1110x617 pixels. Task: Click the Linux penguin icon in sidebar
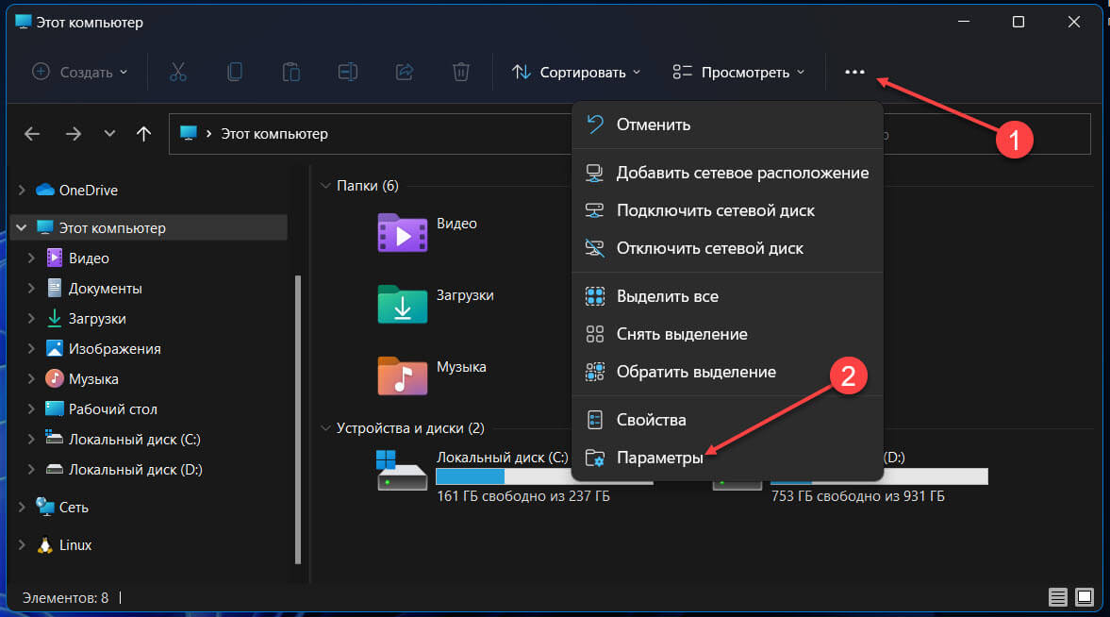(45, 544)
